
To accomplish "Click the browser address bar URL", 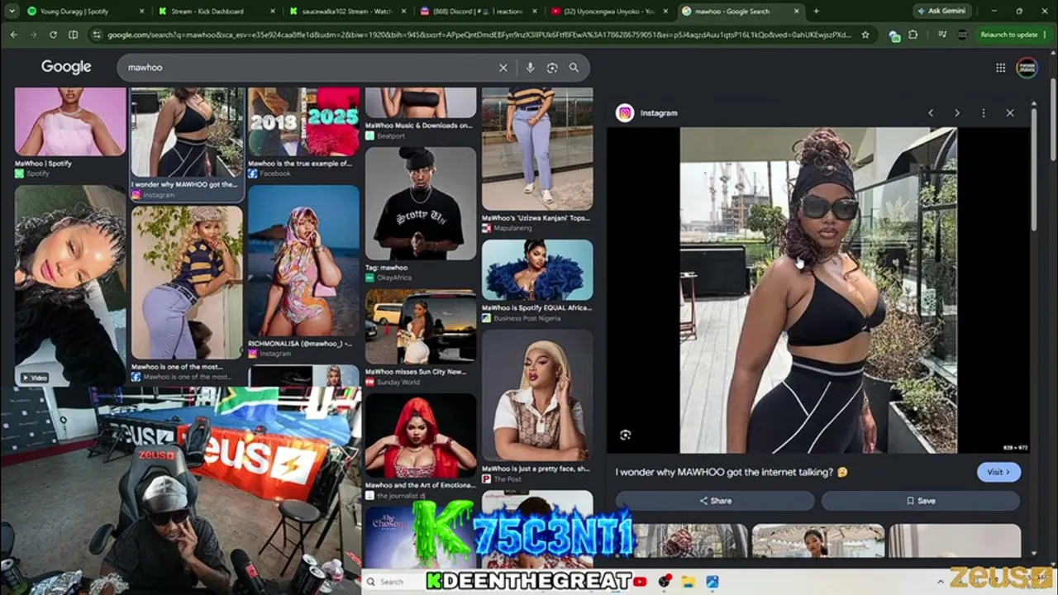I will coord(479,35).
